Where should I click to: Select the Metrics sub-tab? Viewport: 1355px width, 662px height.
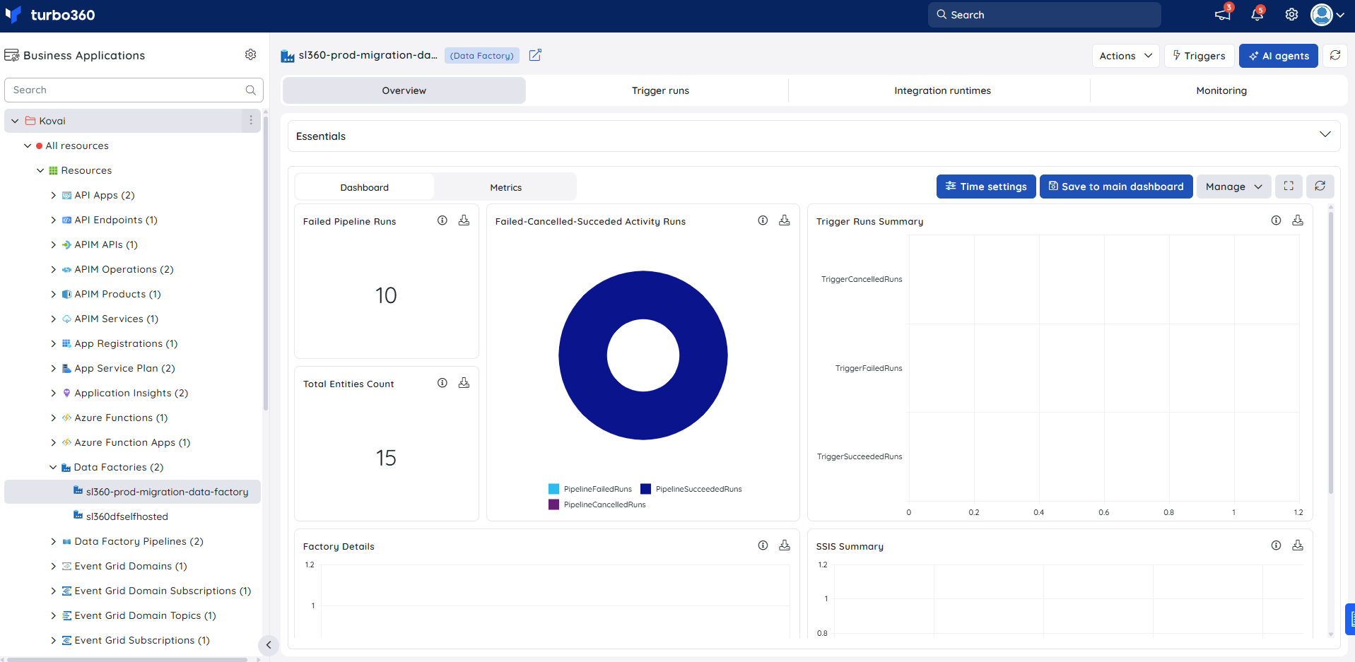click(x=506, y=187)
